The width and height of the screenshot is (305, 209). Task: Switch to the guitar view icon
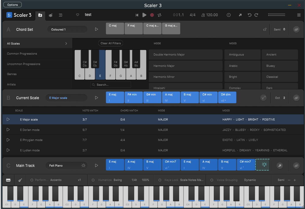tap(20, 180)
